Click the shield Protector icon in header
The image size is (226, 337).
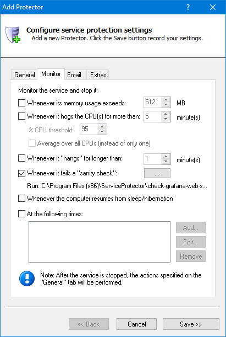(x=13, y=34)
